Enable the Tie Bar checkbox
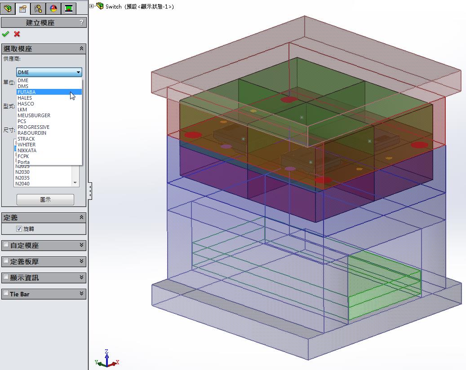The height and width of the screenshot is (370, 466). tap(6, 294)
